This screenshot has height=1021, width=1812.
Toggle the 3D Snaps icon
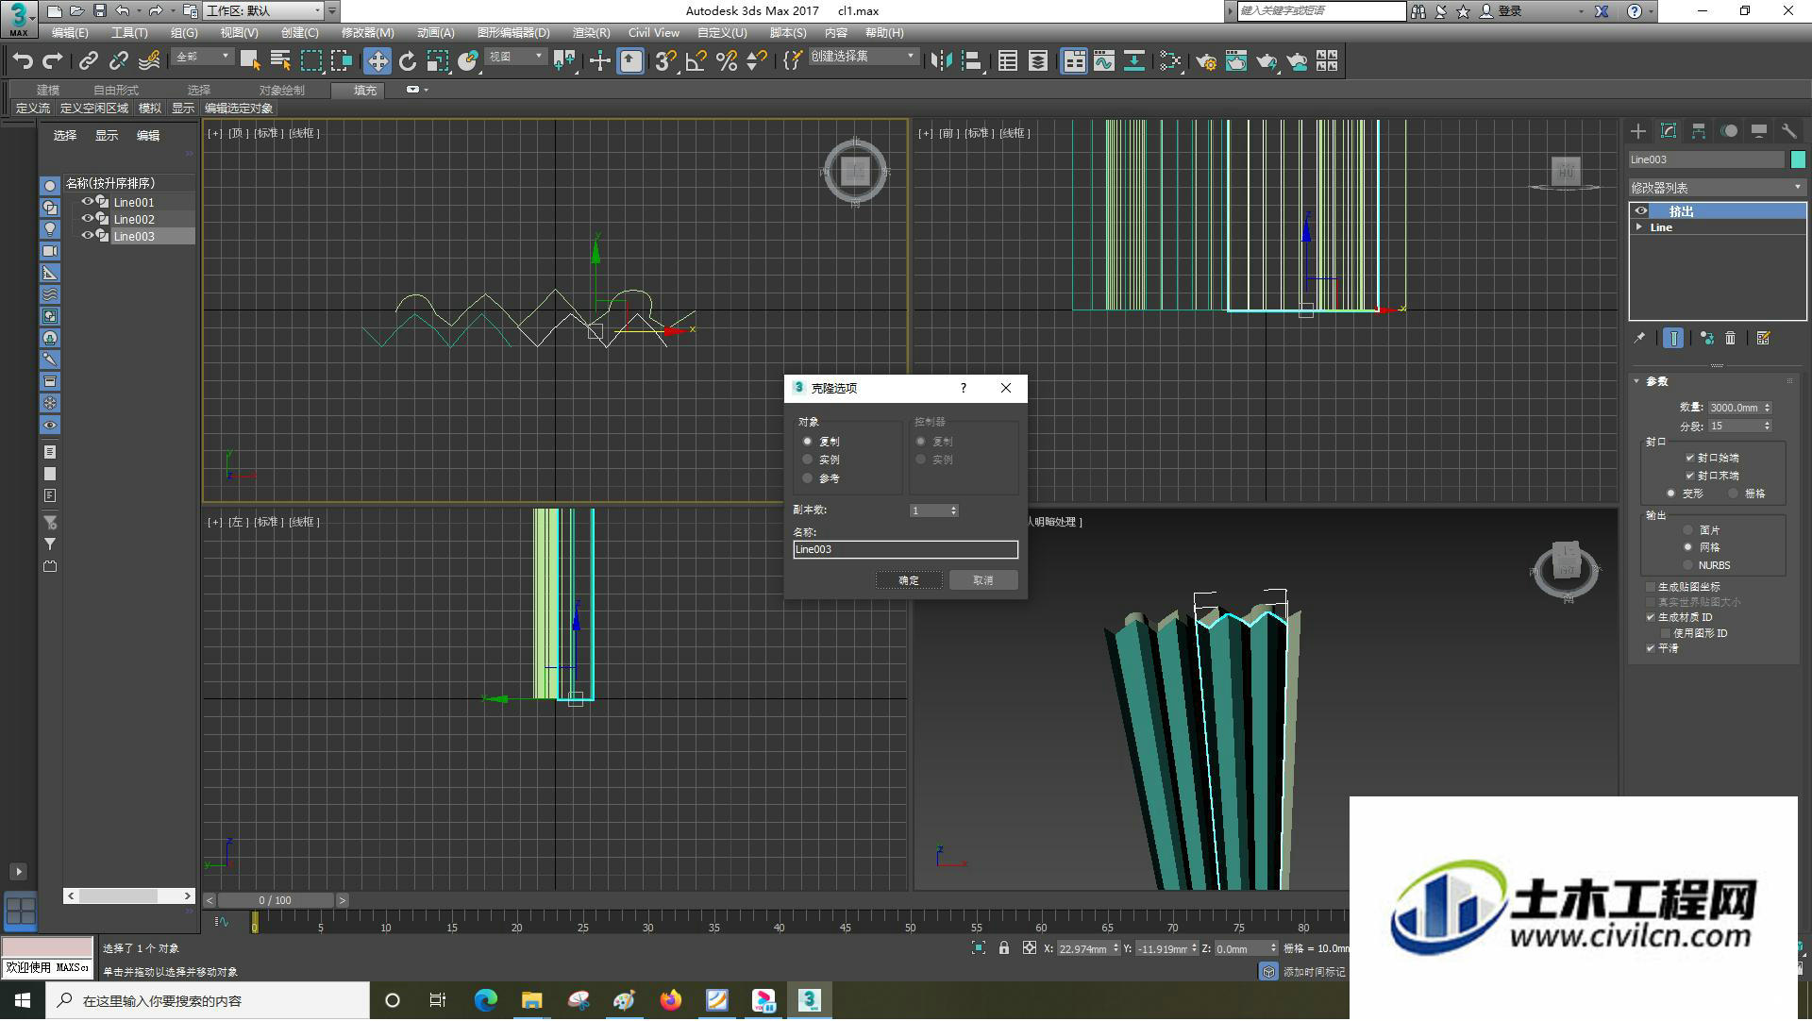click(665, 61)
